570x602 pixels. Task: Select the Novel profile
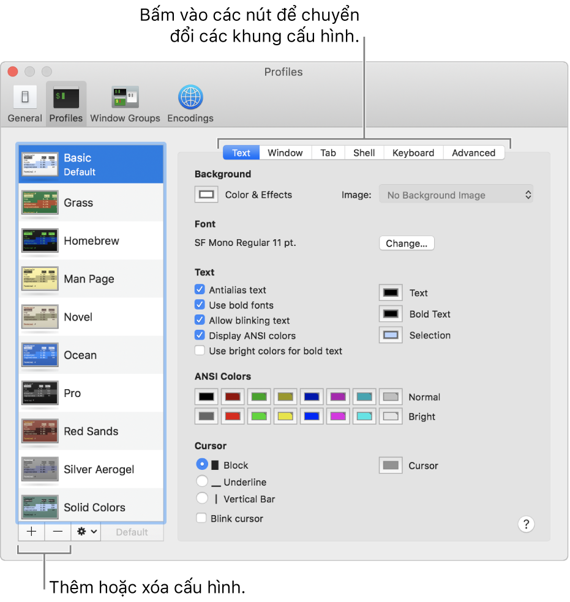point(91,317)
